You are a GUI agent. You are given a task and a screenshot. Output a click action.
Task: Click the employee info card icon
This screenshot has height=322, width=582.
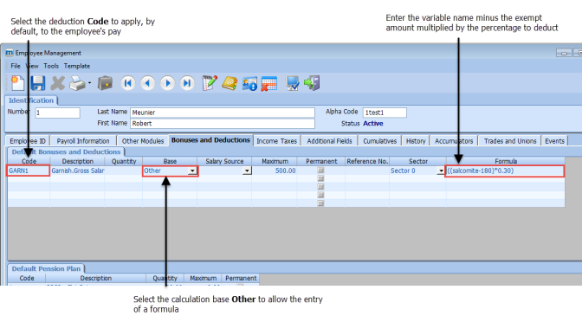(x=249, y=83)
